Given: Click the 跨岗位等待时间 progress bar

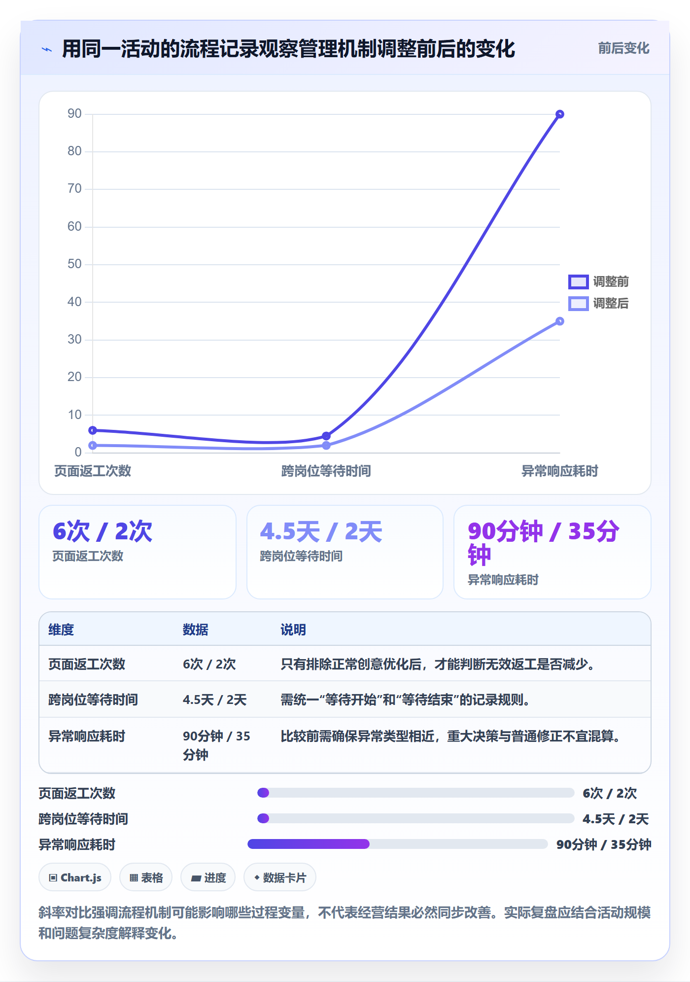Looking at the screenshot, I should tap(415, 818).
